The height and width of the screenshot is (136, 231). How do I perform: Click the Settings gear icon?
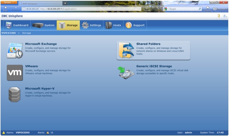(x=85, y=25)
